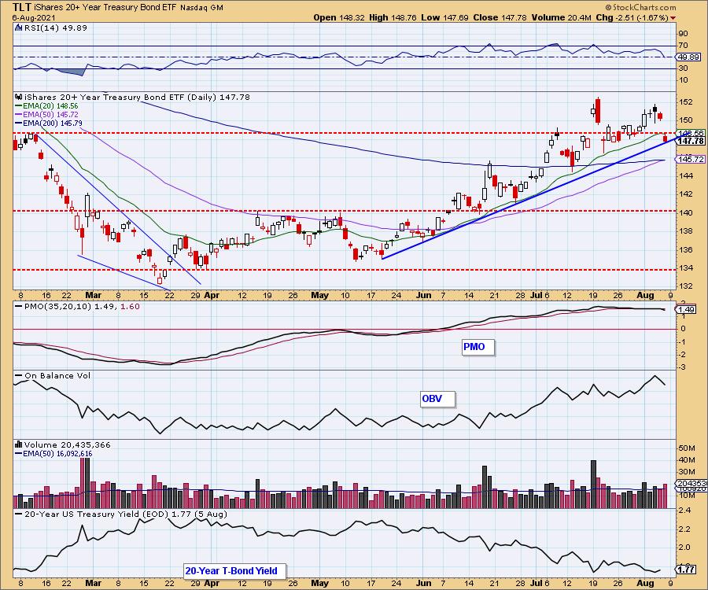Click the red down arrow next to Chg
Screen dimensions: 708x590
click(673, 18)
